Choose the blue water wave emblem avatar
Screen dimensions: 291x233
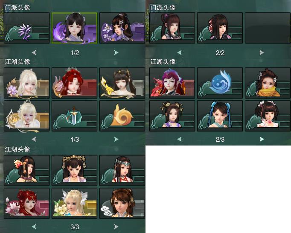point(220,83)
